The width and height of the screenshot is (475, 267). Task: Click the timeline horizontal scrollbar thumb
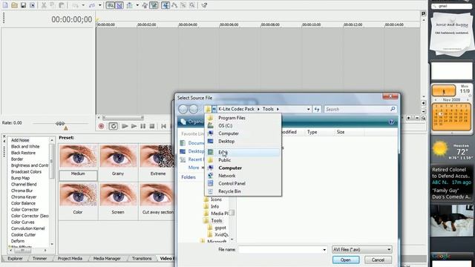(x=122, y=118)
